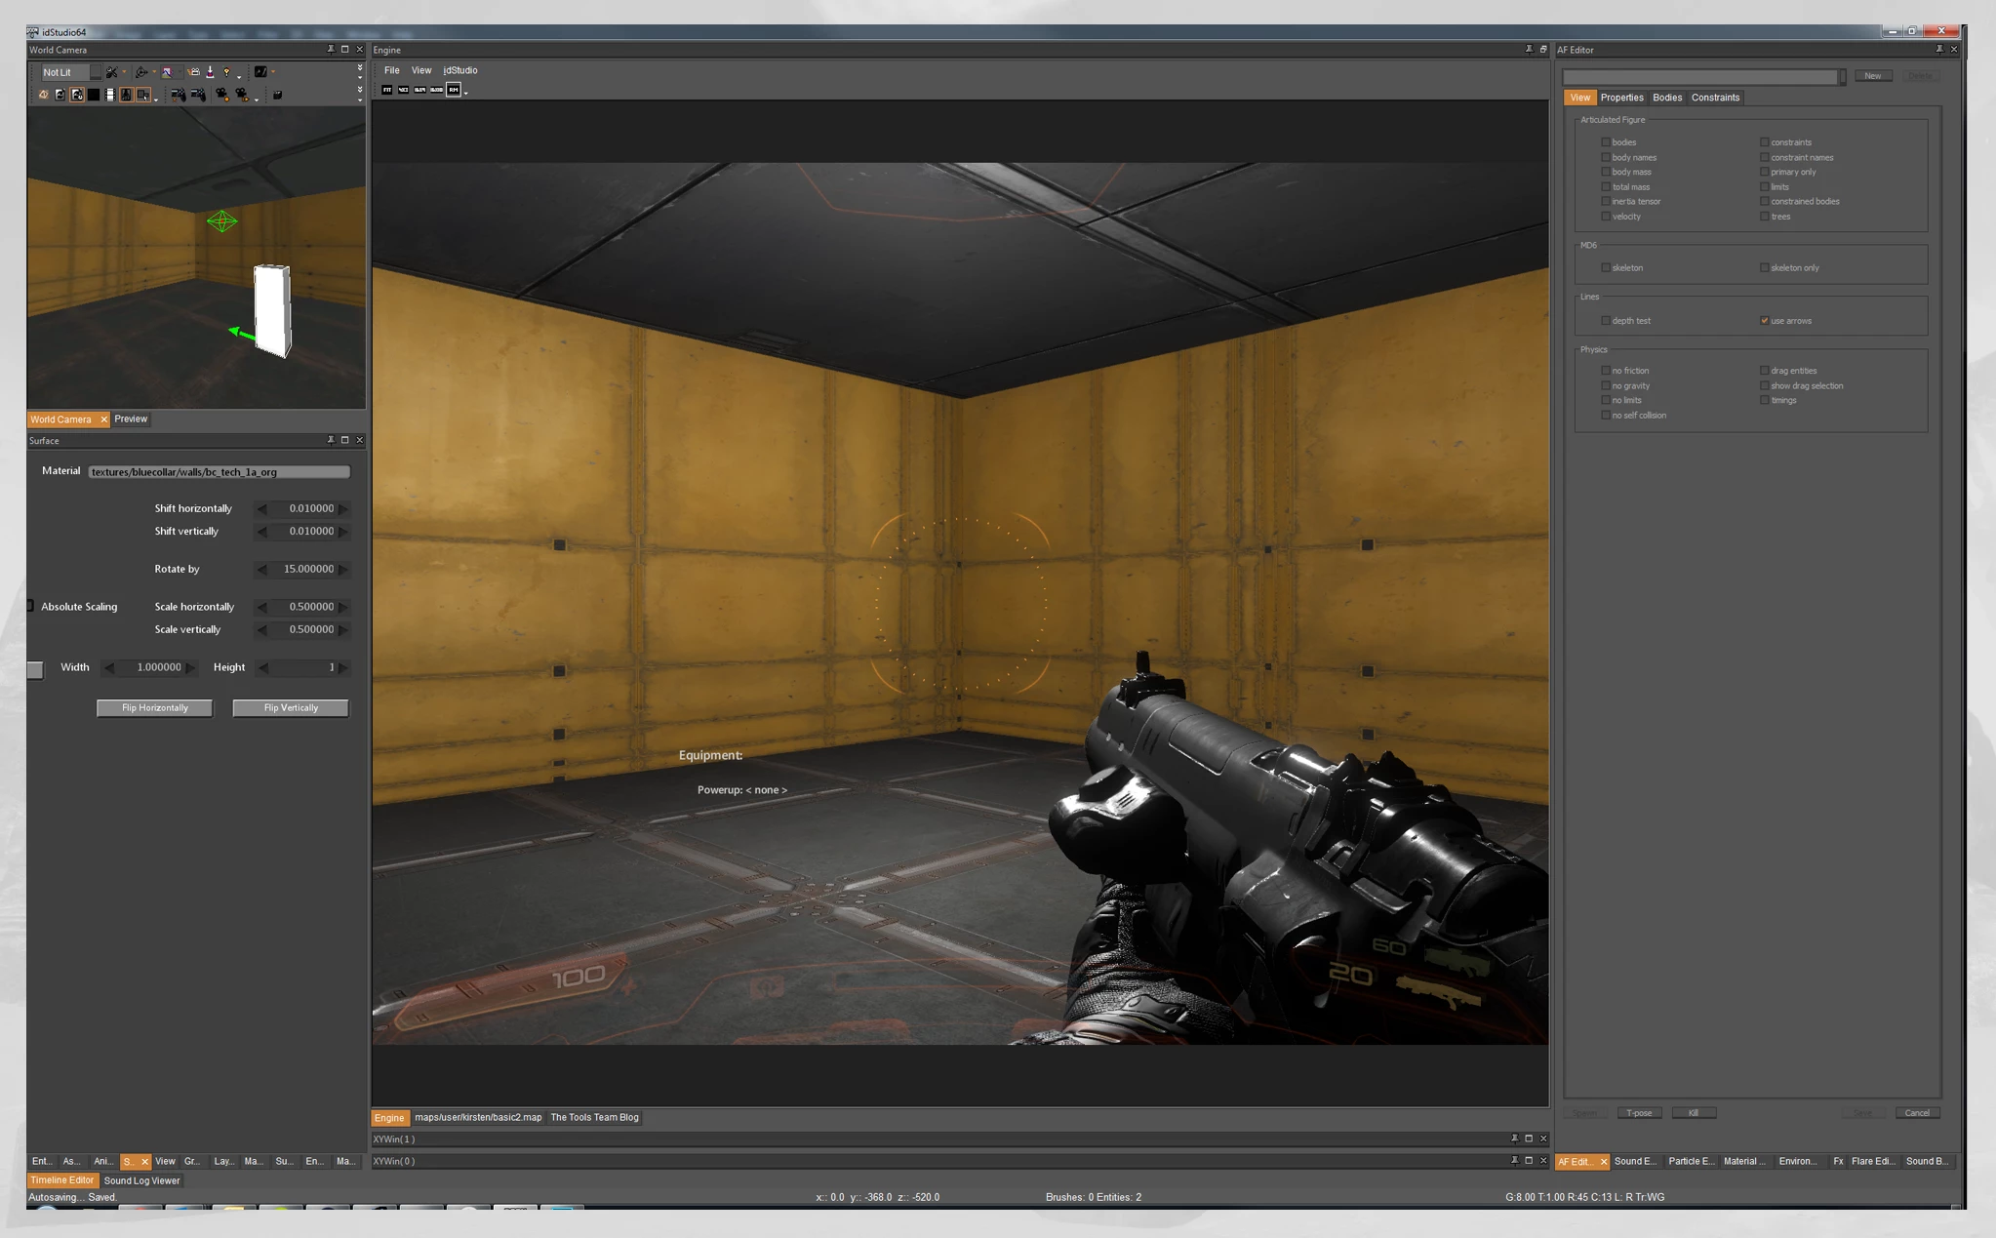This screenshot has width=1996, height=1238.
Task: Click the image/landscape icon in World Camera toolbar
Action: [x=167, y=72]
